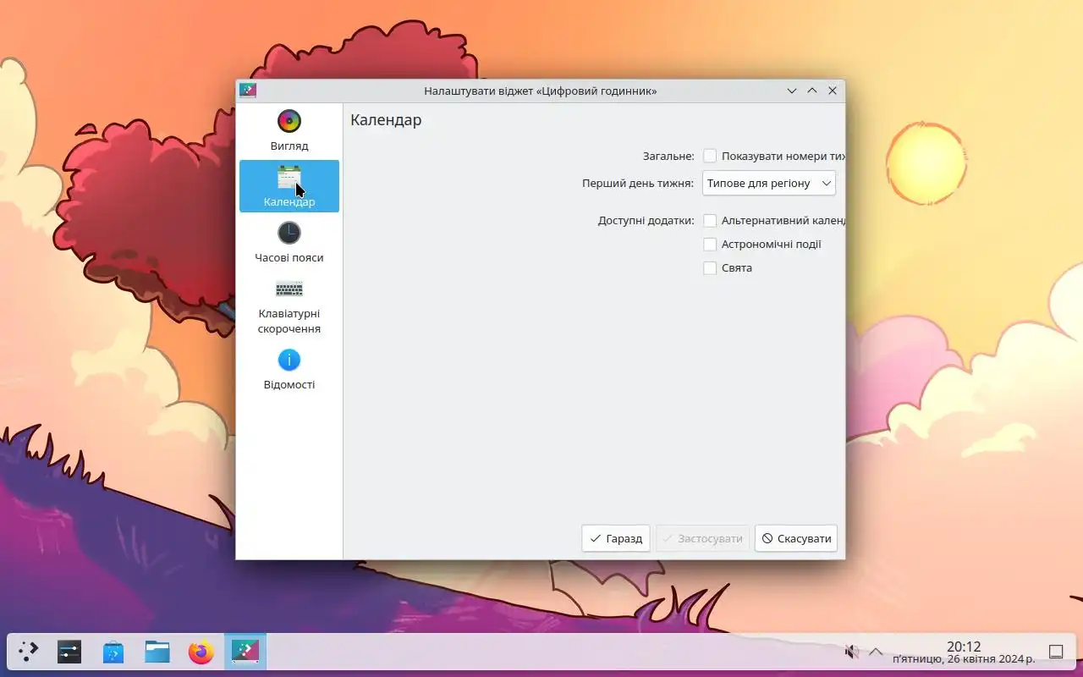This screenshot has height=677, width=1083.
Task: Expand hidden system tray icons
Action: tap(877, 652)
